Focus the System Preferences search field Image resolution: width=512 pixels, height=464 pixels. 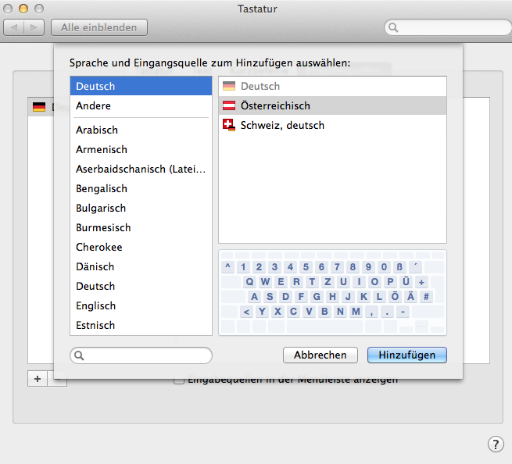449,27
